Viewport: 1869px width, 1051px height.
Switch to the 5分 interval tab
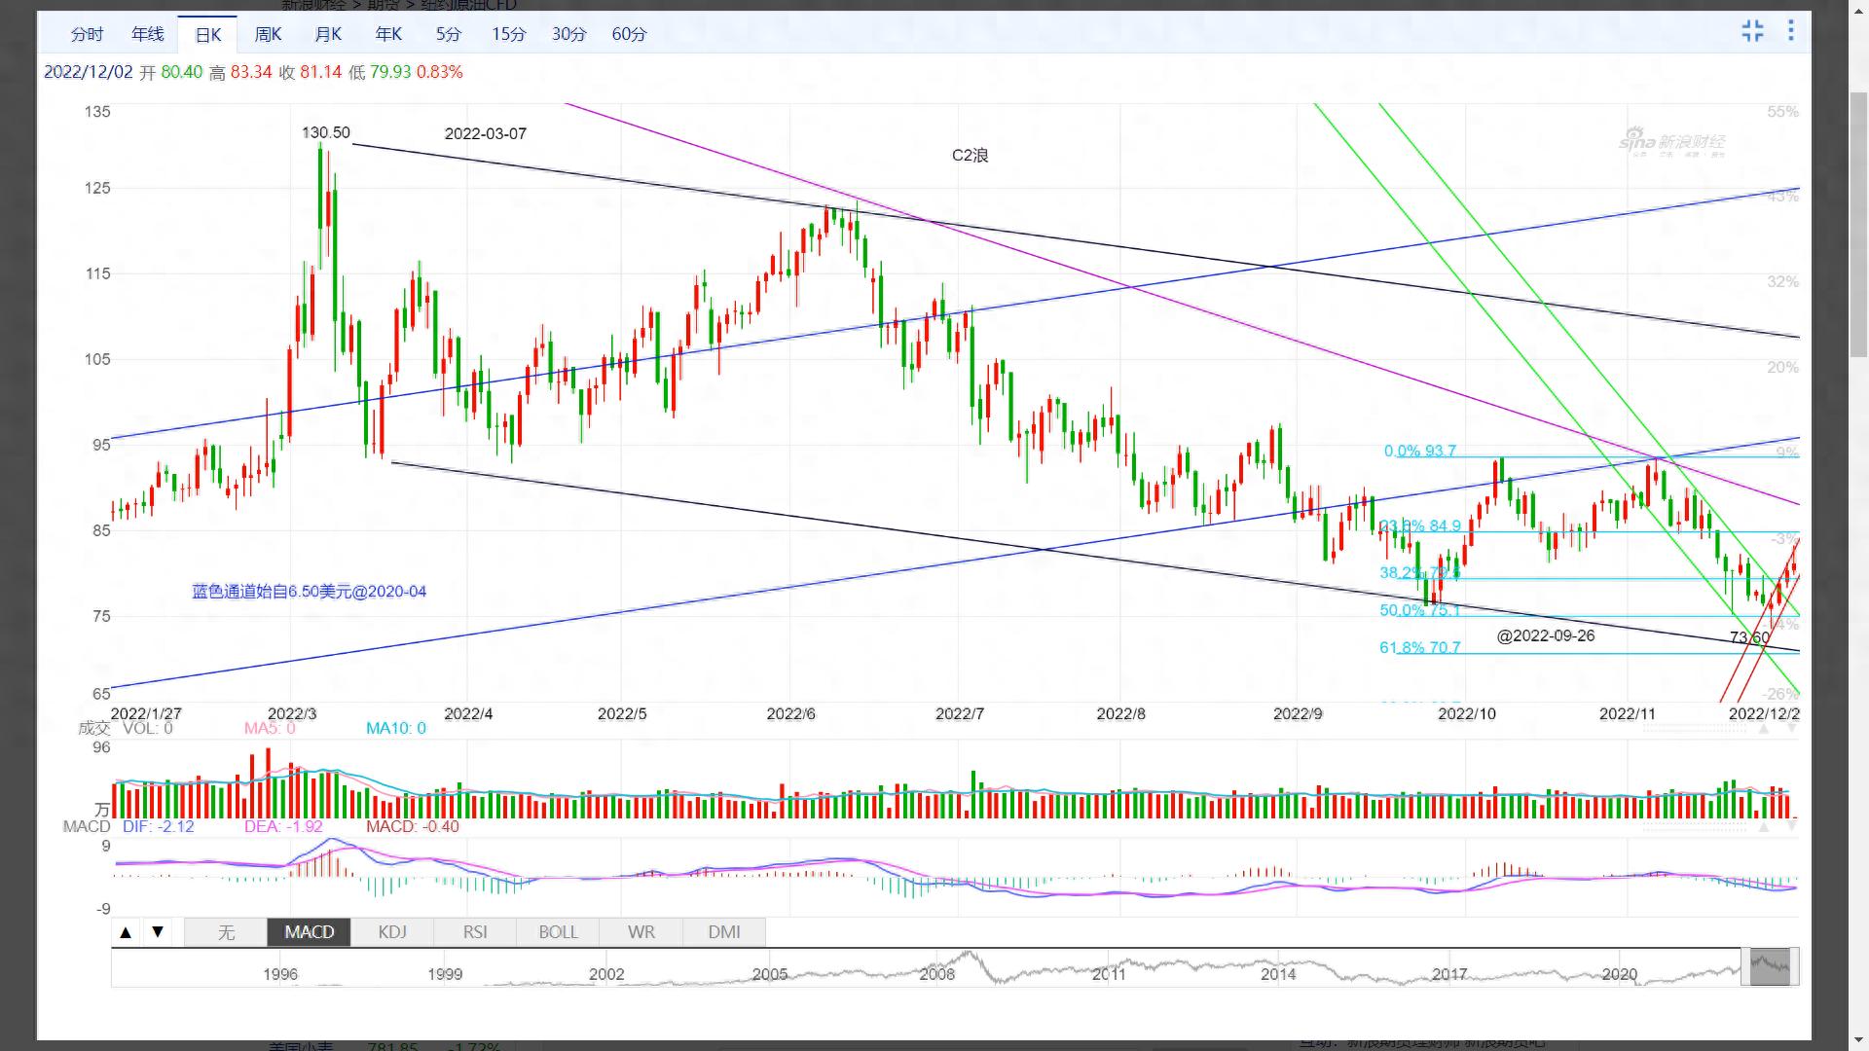(448, 34)
